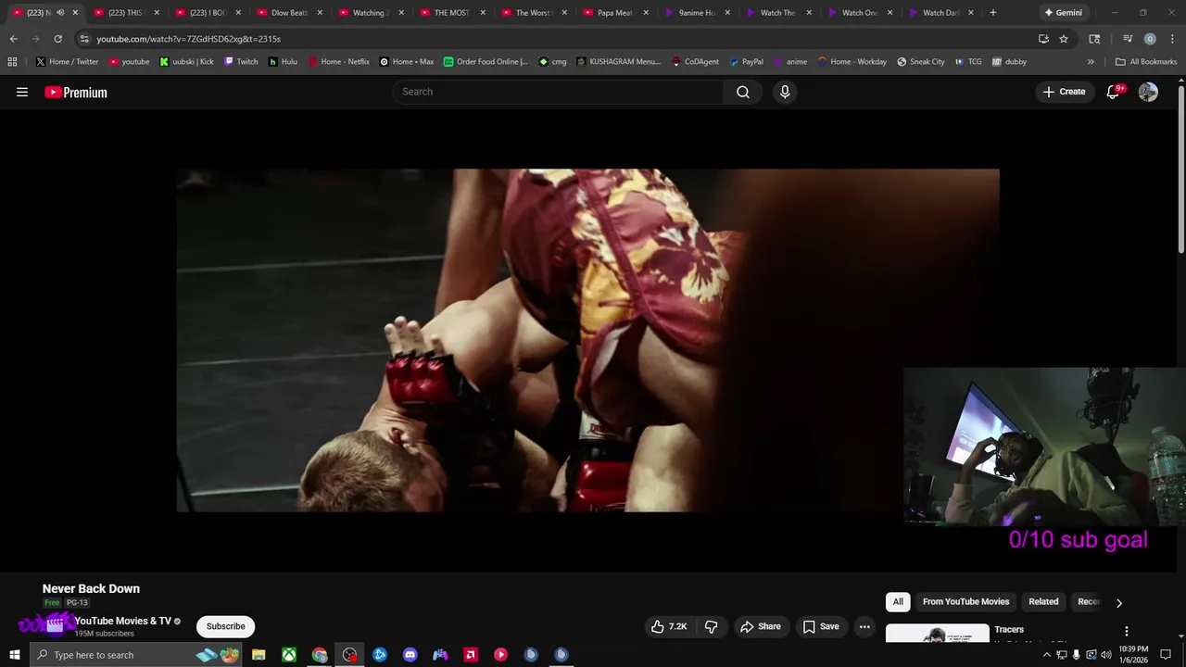This screenshot has width=1186, height=667.
Task: Open the Windows notification center
Action: coord(1166,655)
